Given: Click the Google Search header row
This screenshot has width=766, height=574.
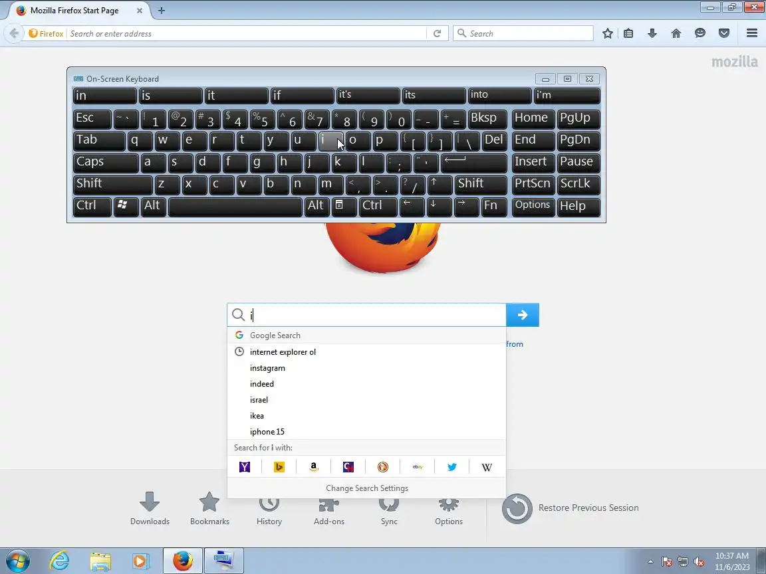Looking at the screenshot, I should tap(366, 335).
